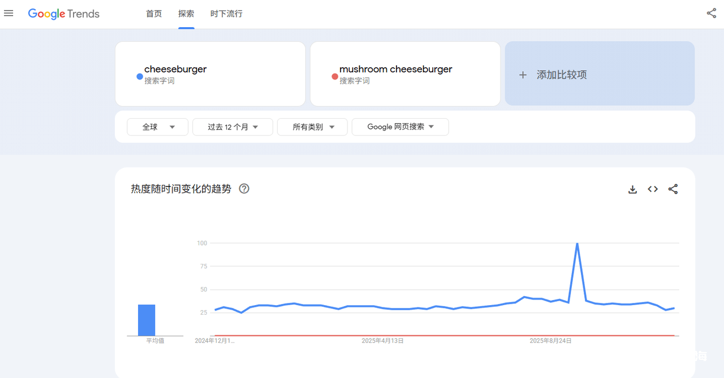
Task: Click the Google Trends logo
Action: [x=63, y=14]
